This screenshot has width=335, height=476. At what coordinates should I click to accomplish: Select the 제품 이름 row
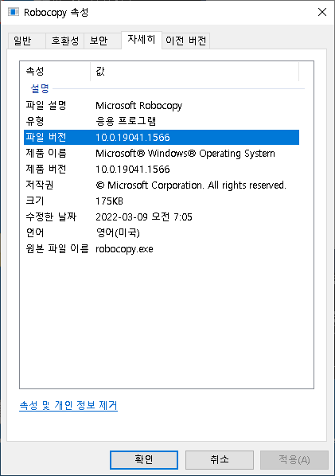(x=162, y=154)
